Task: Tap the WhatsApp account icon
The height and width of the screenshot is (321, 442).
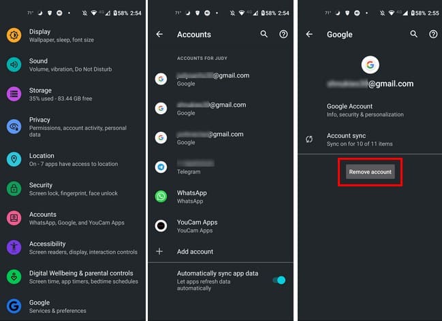Action: tap(161, 197)
